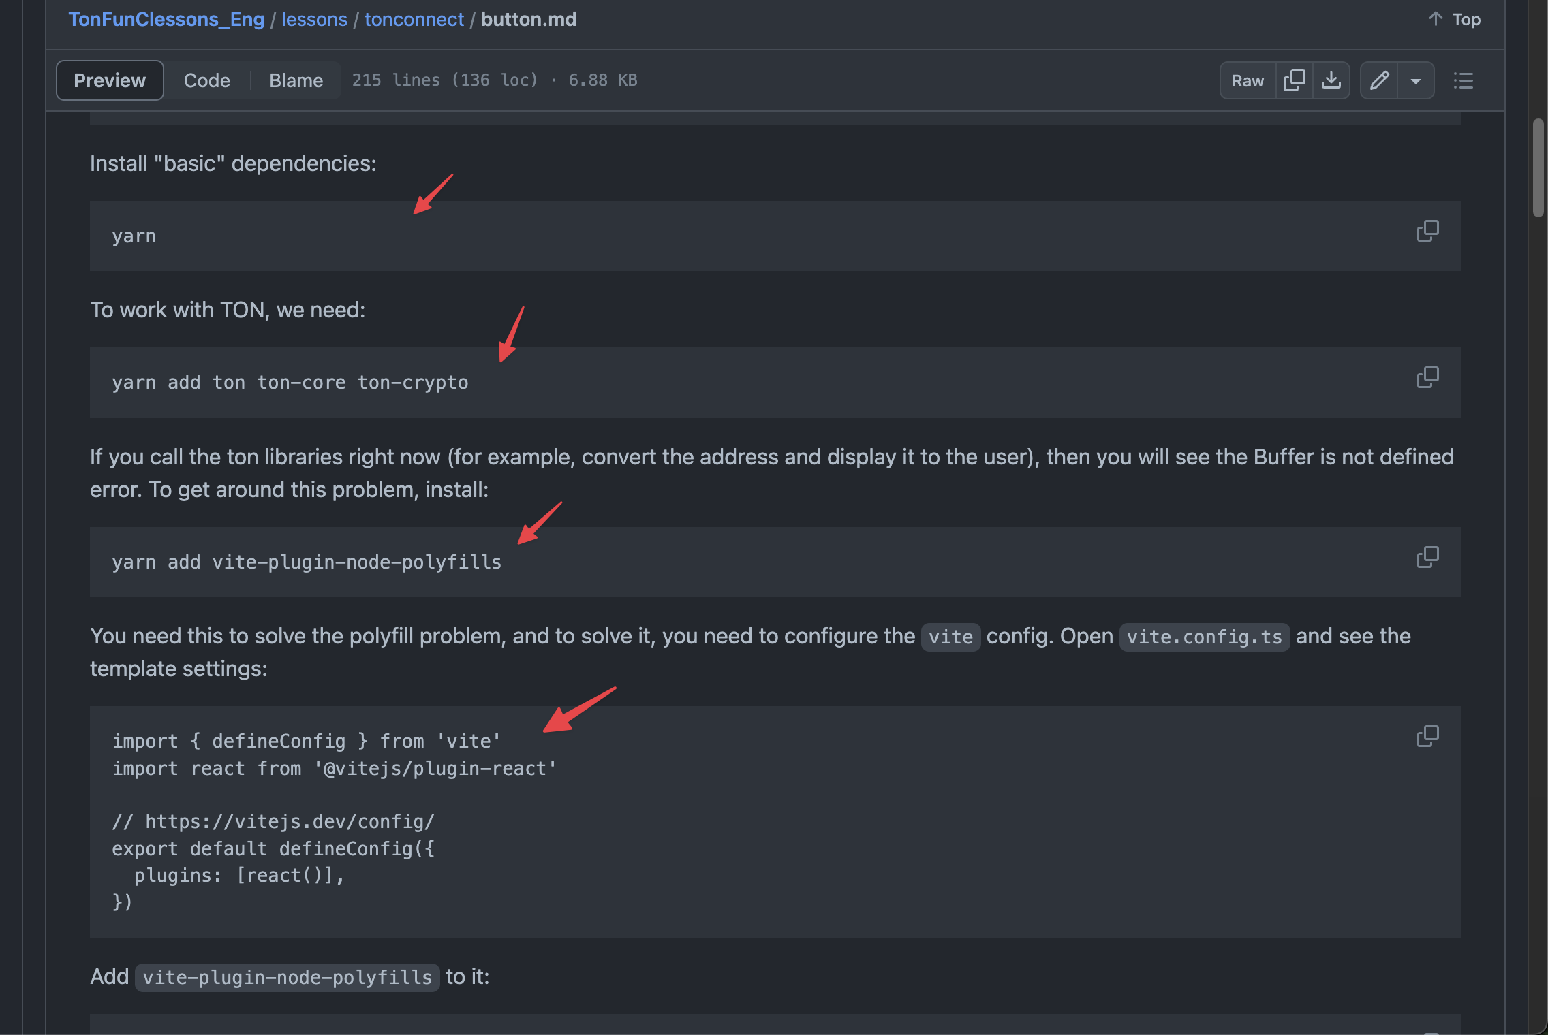
Task: Jump to Top of the page
Action: click(x=1454, y=19)
